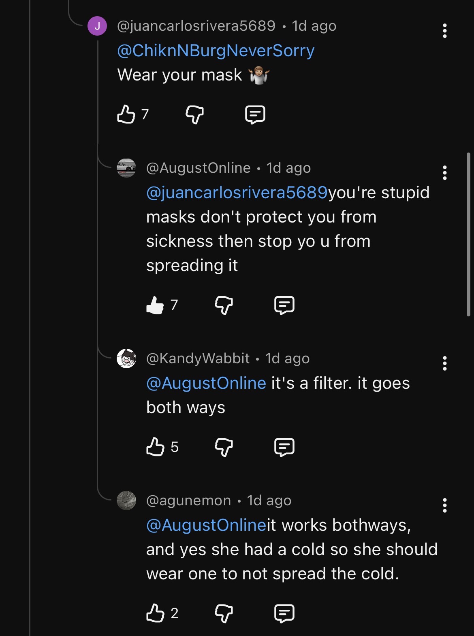Viewport: 474px width, 636px height.
Task: Open options menu for juancarlosrivera5689's comment
Action: click(445, 31)
